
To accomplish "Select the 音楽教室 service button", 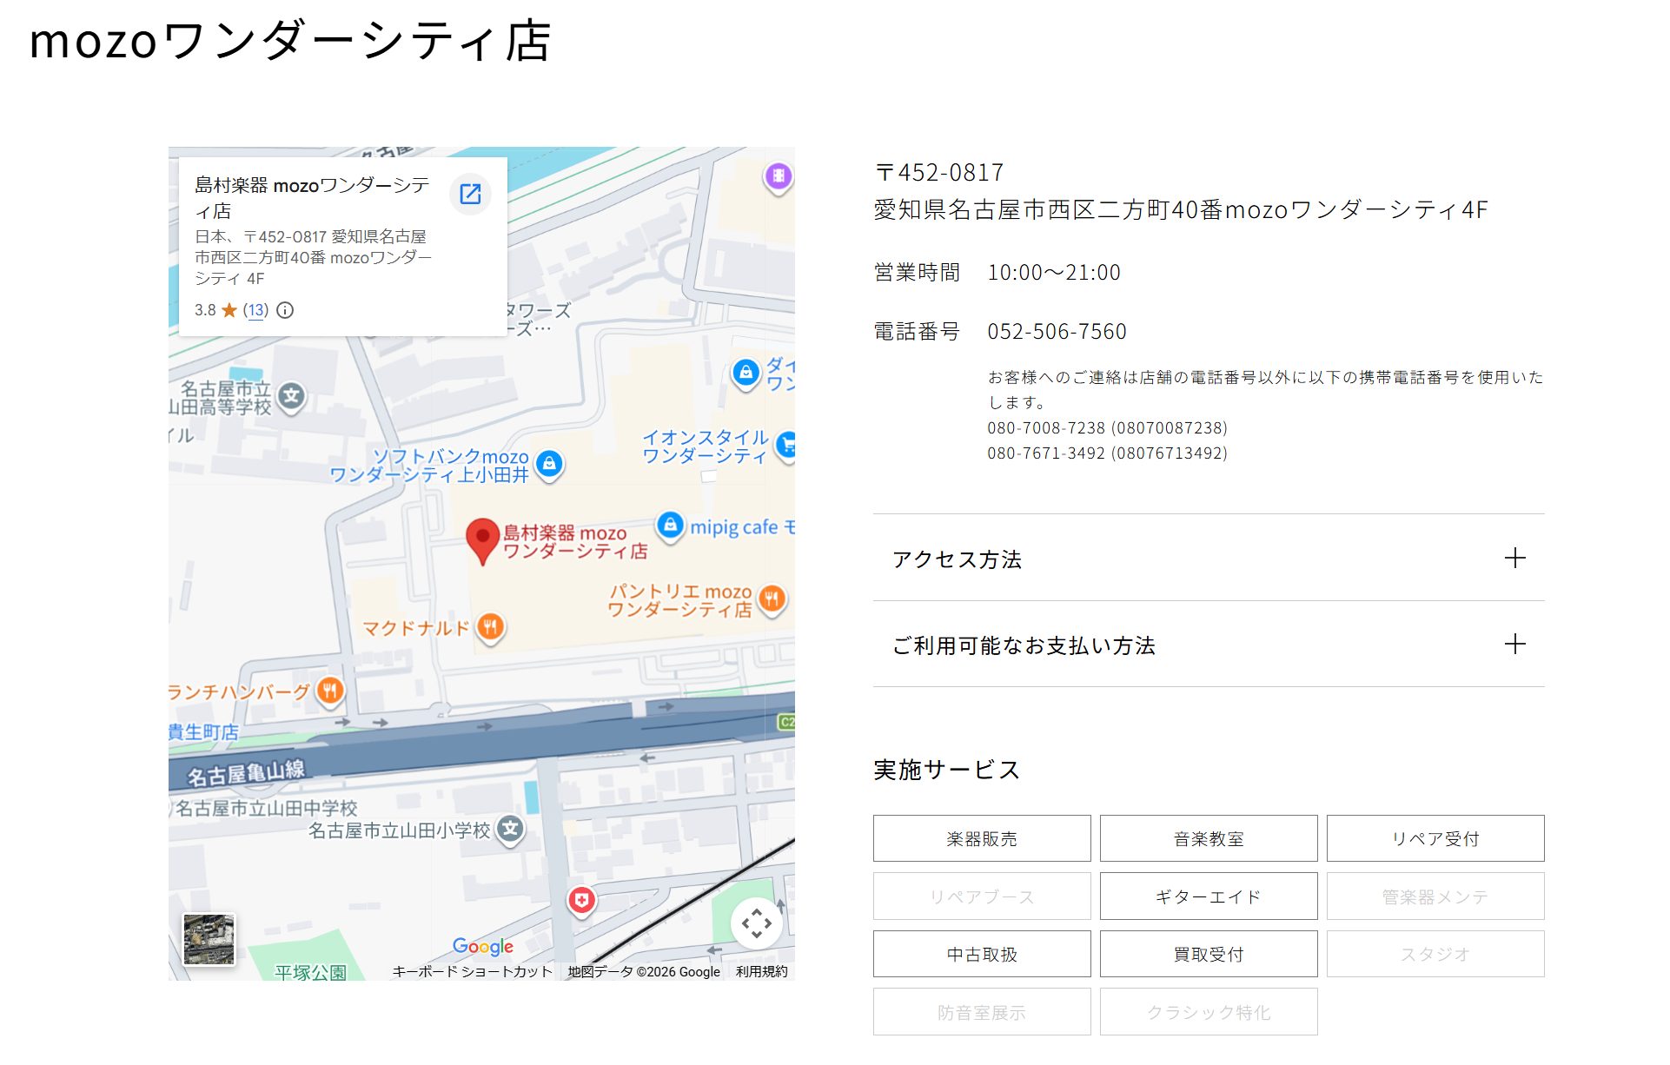I will (x=1208, y=838).
